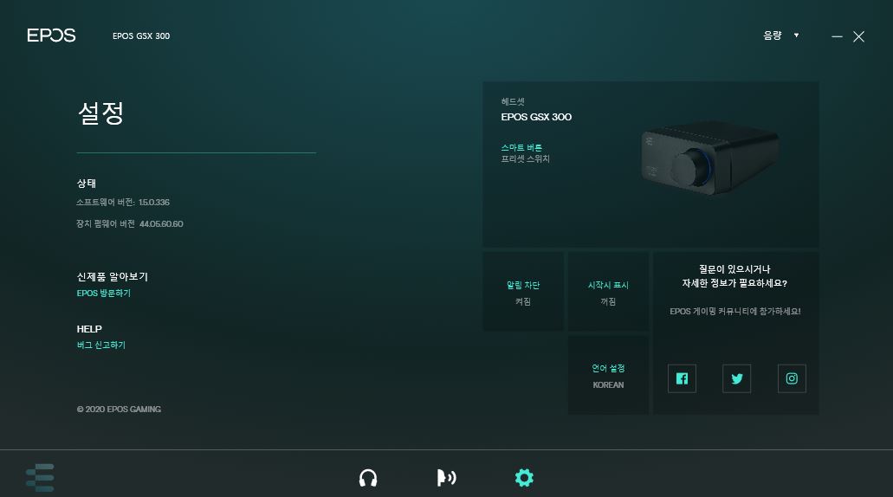Minimize the EPOS Gaming Suite window
The width and height of the screenshot is (893, 497).
[837, 36]
